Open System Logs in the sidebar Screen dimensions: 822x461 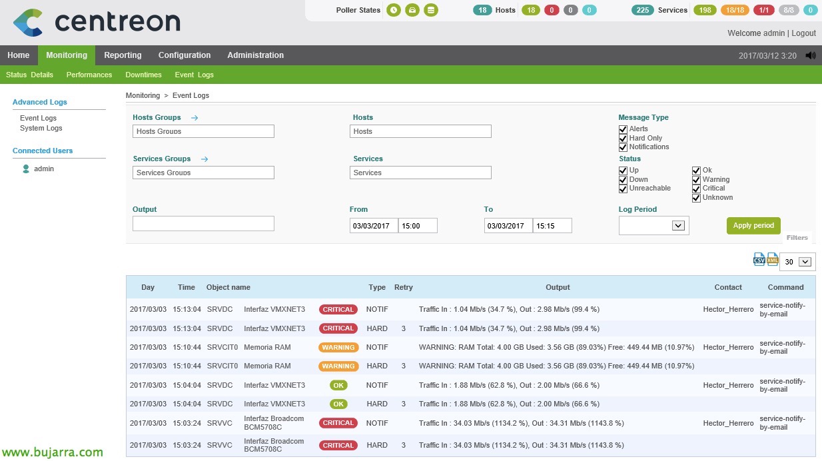coord(41,128)
